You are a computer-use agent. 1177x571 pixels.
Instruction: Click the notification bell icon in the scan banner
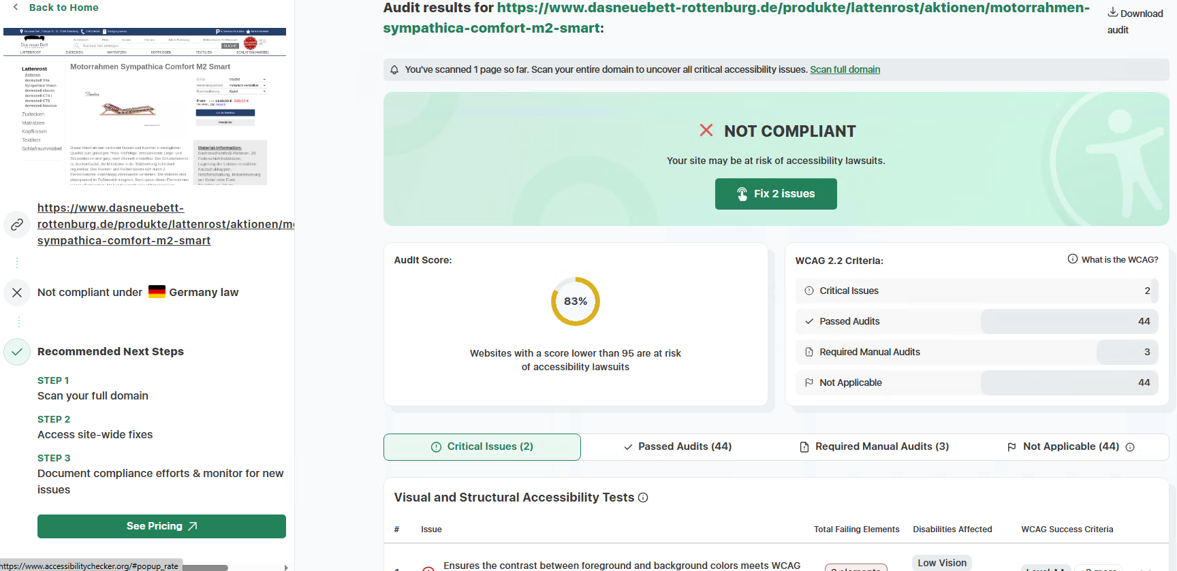pyautogui.click(x=394, y=70)
